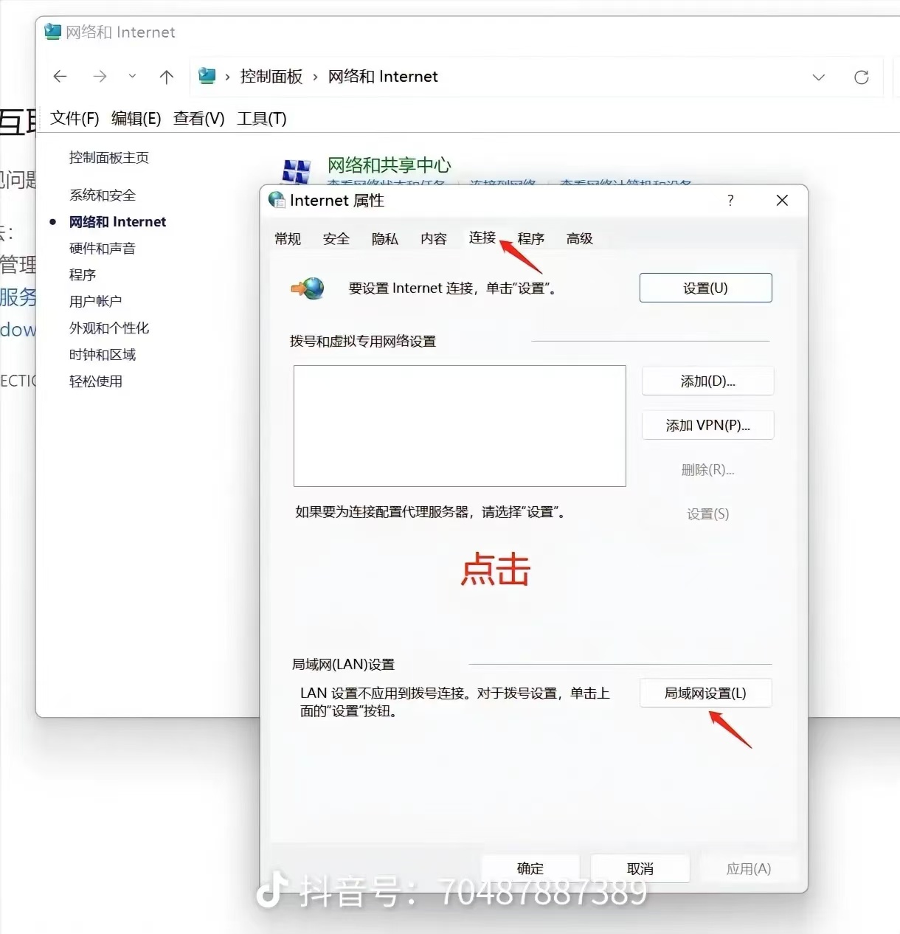
Task: Click the 设置(U) button
Action: (705, 288)
